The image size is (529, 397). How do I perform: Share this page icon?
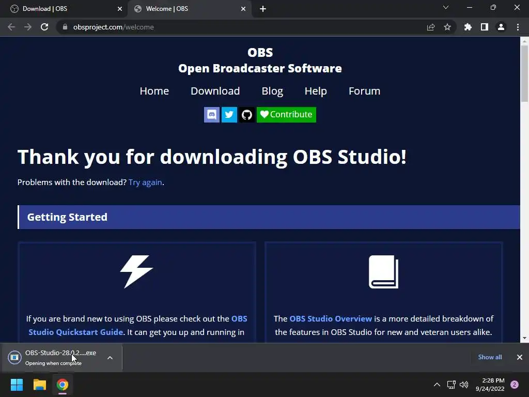pyautogui.click(x=431, y=27)
